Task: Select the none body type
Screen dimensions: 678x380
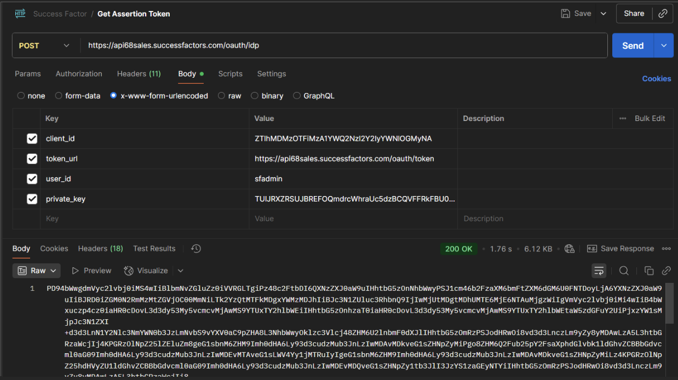Action: tap(21, 96)
